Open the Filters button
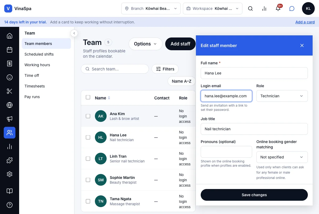The height and width of the screenshot is (214, 319). pyautogui.click(x=165, y=69)
